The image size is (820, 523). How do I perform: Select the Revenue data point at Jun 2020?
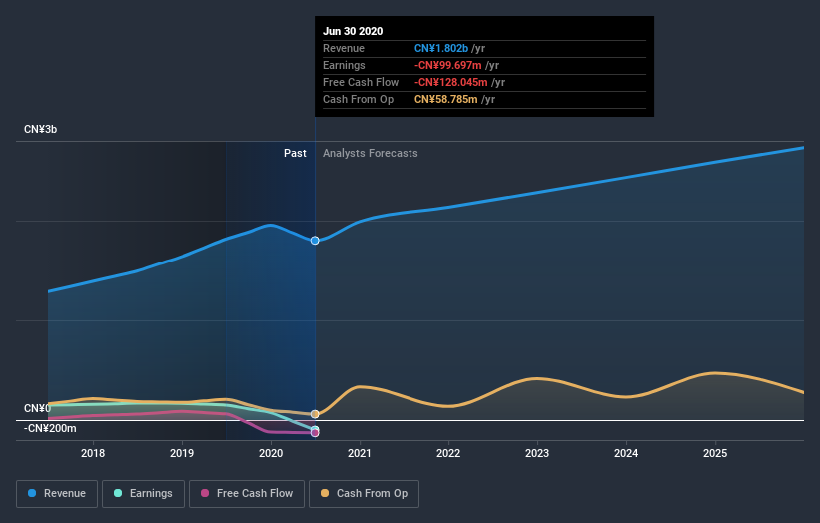[x=315, y=241]
